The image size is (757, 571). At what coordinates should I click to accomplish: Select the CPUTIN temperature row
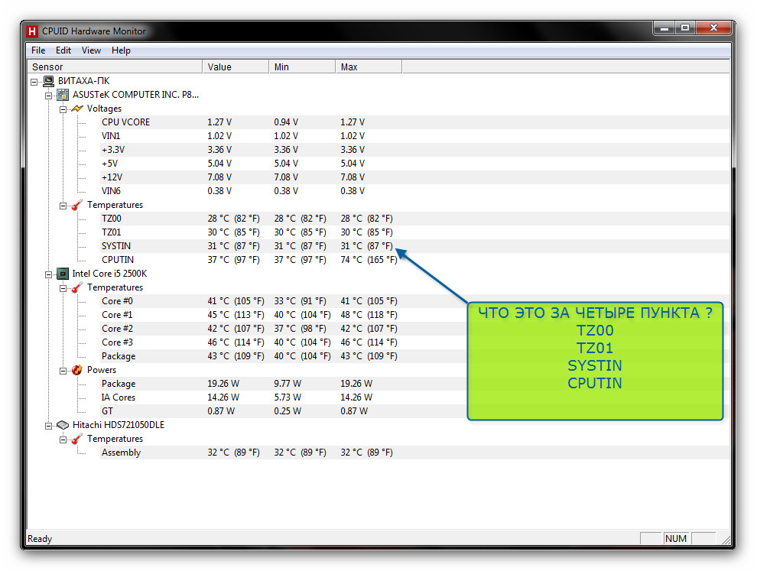click(x=415, y=260)
